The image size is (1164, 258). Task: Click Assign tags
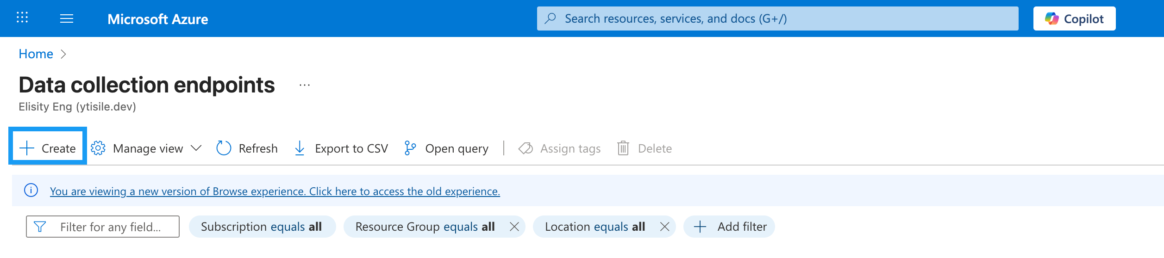coord(559,148)
